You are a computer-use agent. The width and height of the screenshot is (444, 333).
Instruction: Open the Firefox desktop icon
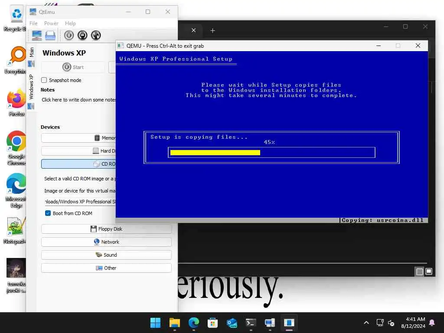[x=16, y=102]
